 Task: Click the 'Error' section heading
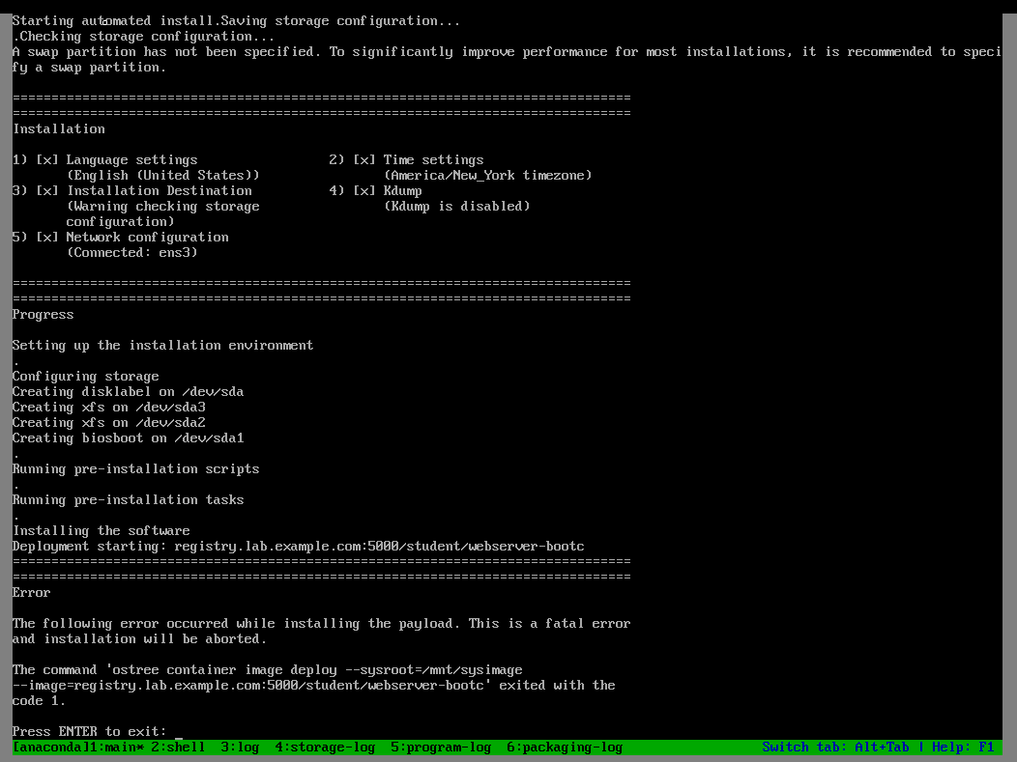pos(31,592)
